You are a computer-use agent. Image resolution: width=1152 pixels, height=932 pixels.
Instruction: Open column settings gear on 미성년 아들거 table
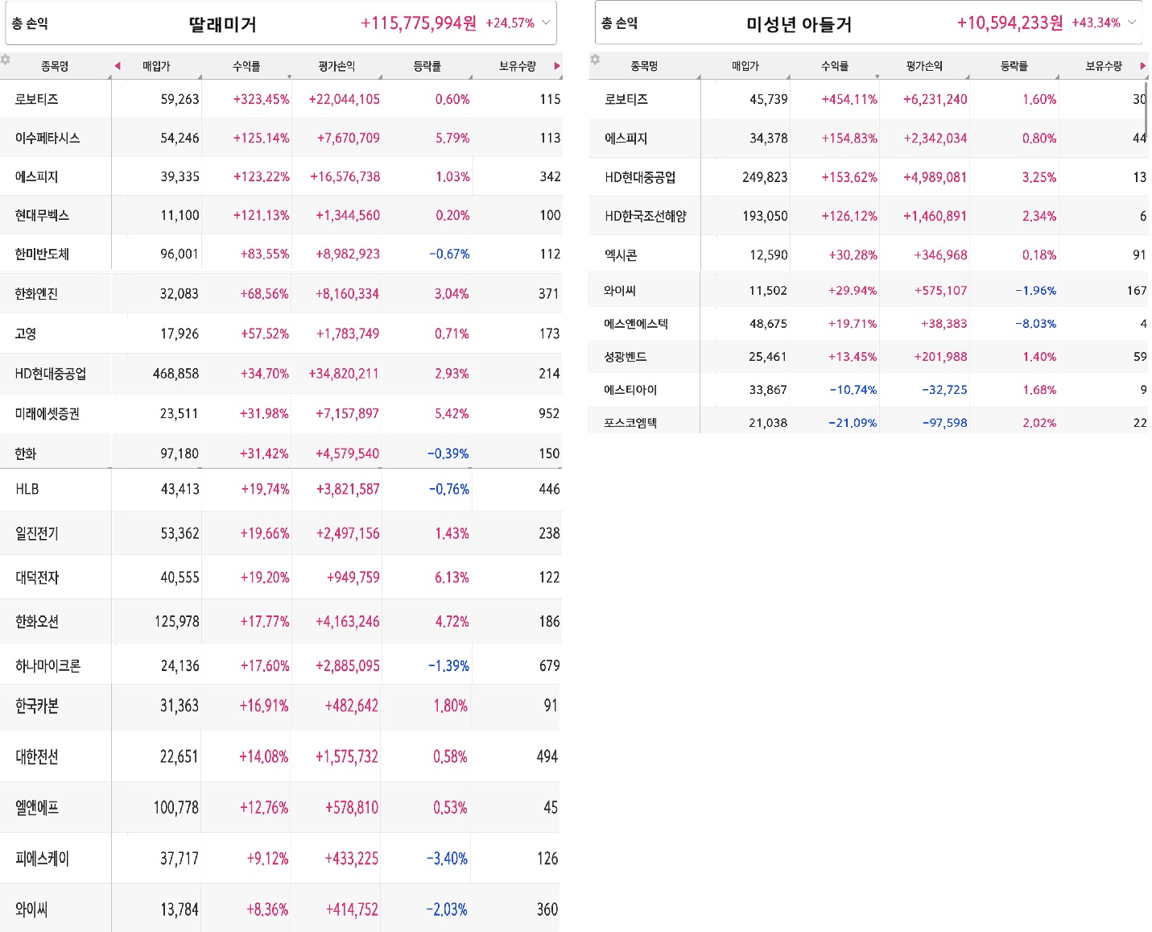(x=596, y=60)
